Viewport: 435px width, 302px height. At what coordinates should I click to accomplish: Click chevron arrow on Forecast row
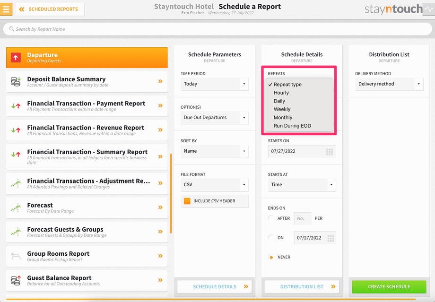[160, 207]
